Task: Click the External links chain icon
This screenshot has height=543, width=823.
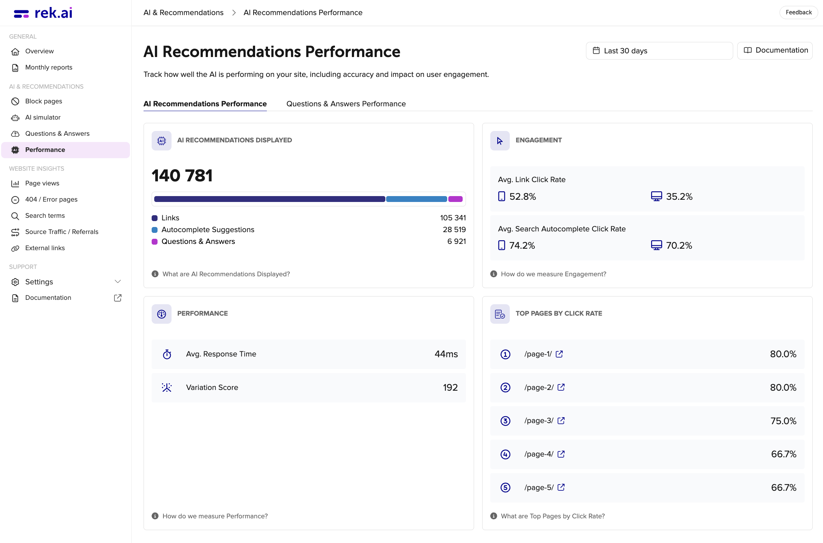Action: click(15, 248)
